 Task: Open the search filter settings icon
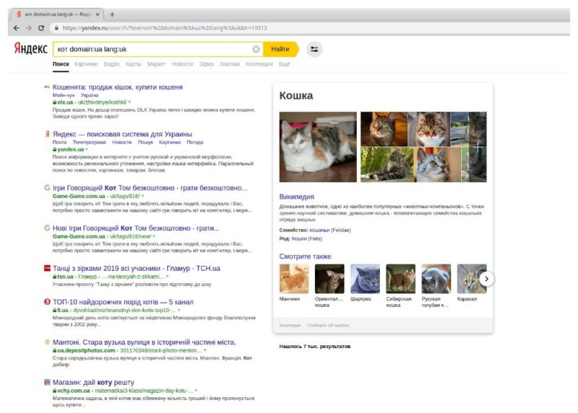314,49
